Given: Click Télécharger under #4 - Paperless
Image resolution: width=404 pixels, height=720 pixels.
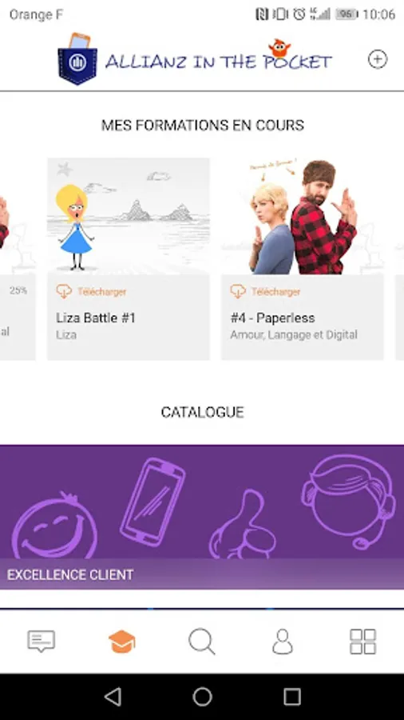Looking at the screenshot, I should [x=275, y=291].
